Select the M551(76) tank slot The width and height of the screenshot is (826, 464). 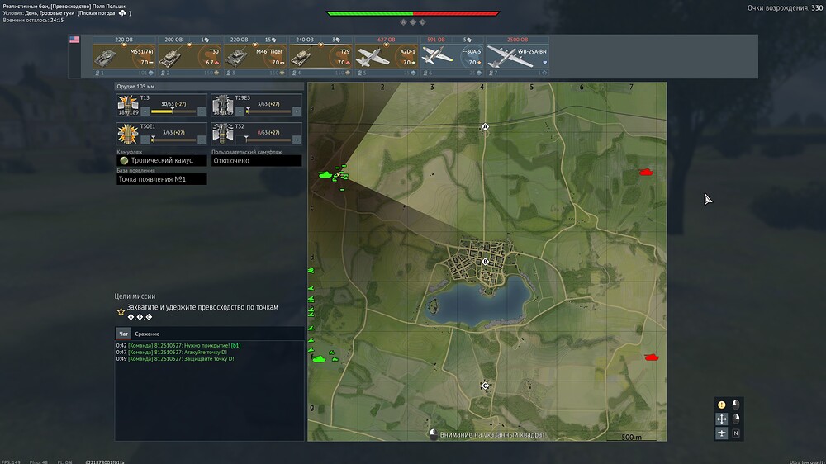[x=124, y=56]
